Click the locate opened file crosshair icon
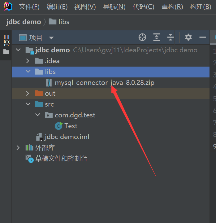Screen dimensions: 216x223 pyautogui.click(x=142, y=37)
